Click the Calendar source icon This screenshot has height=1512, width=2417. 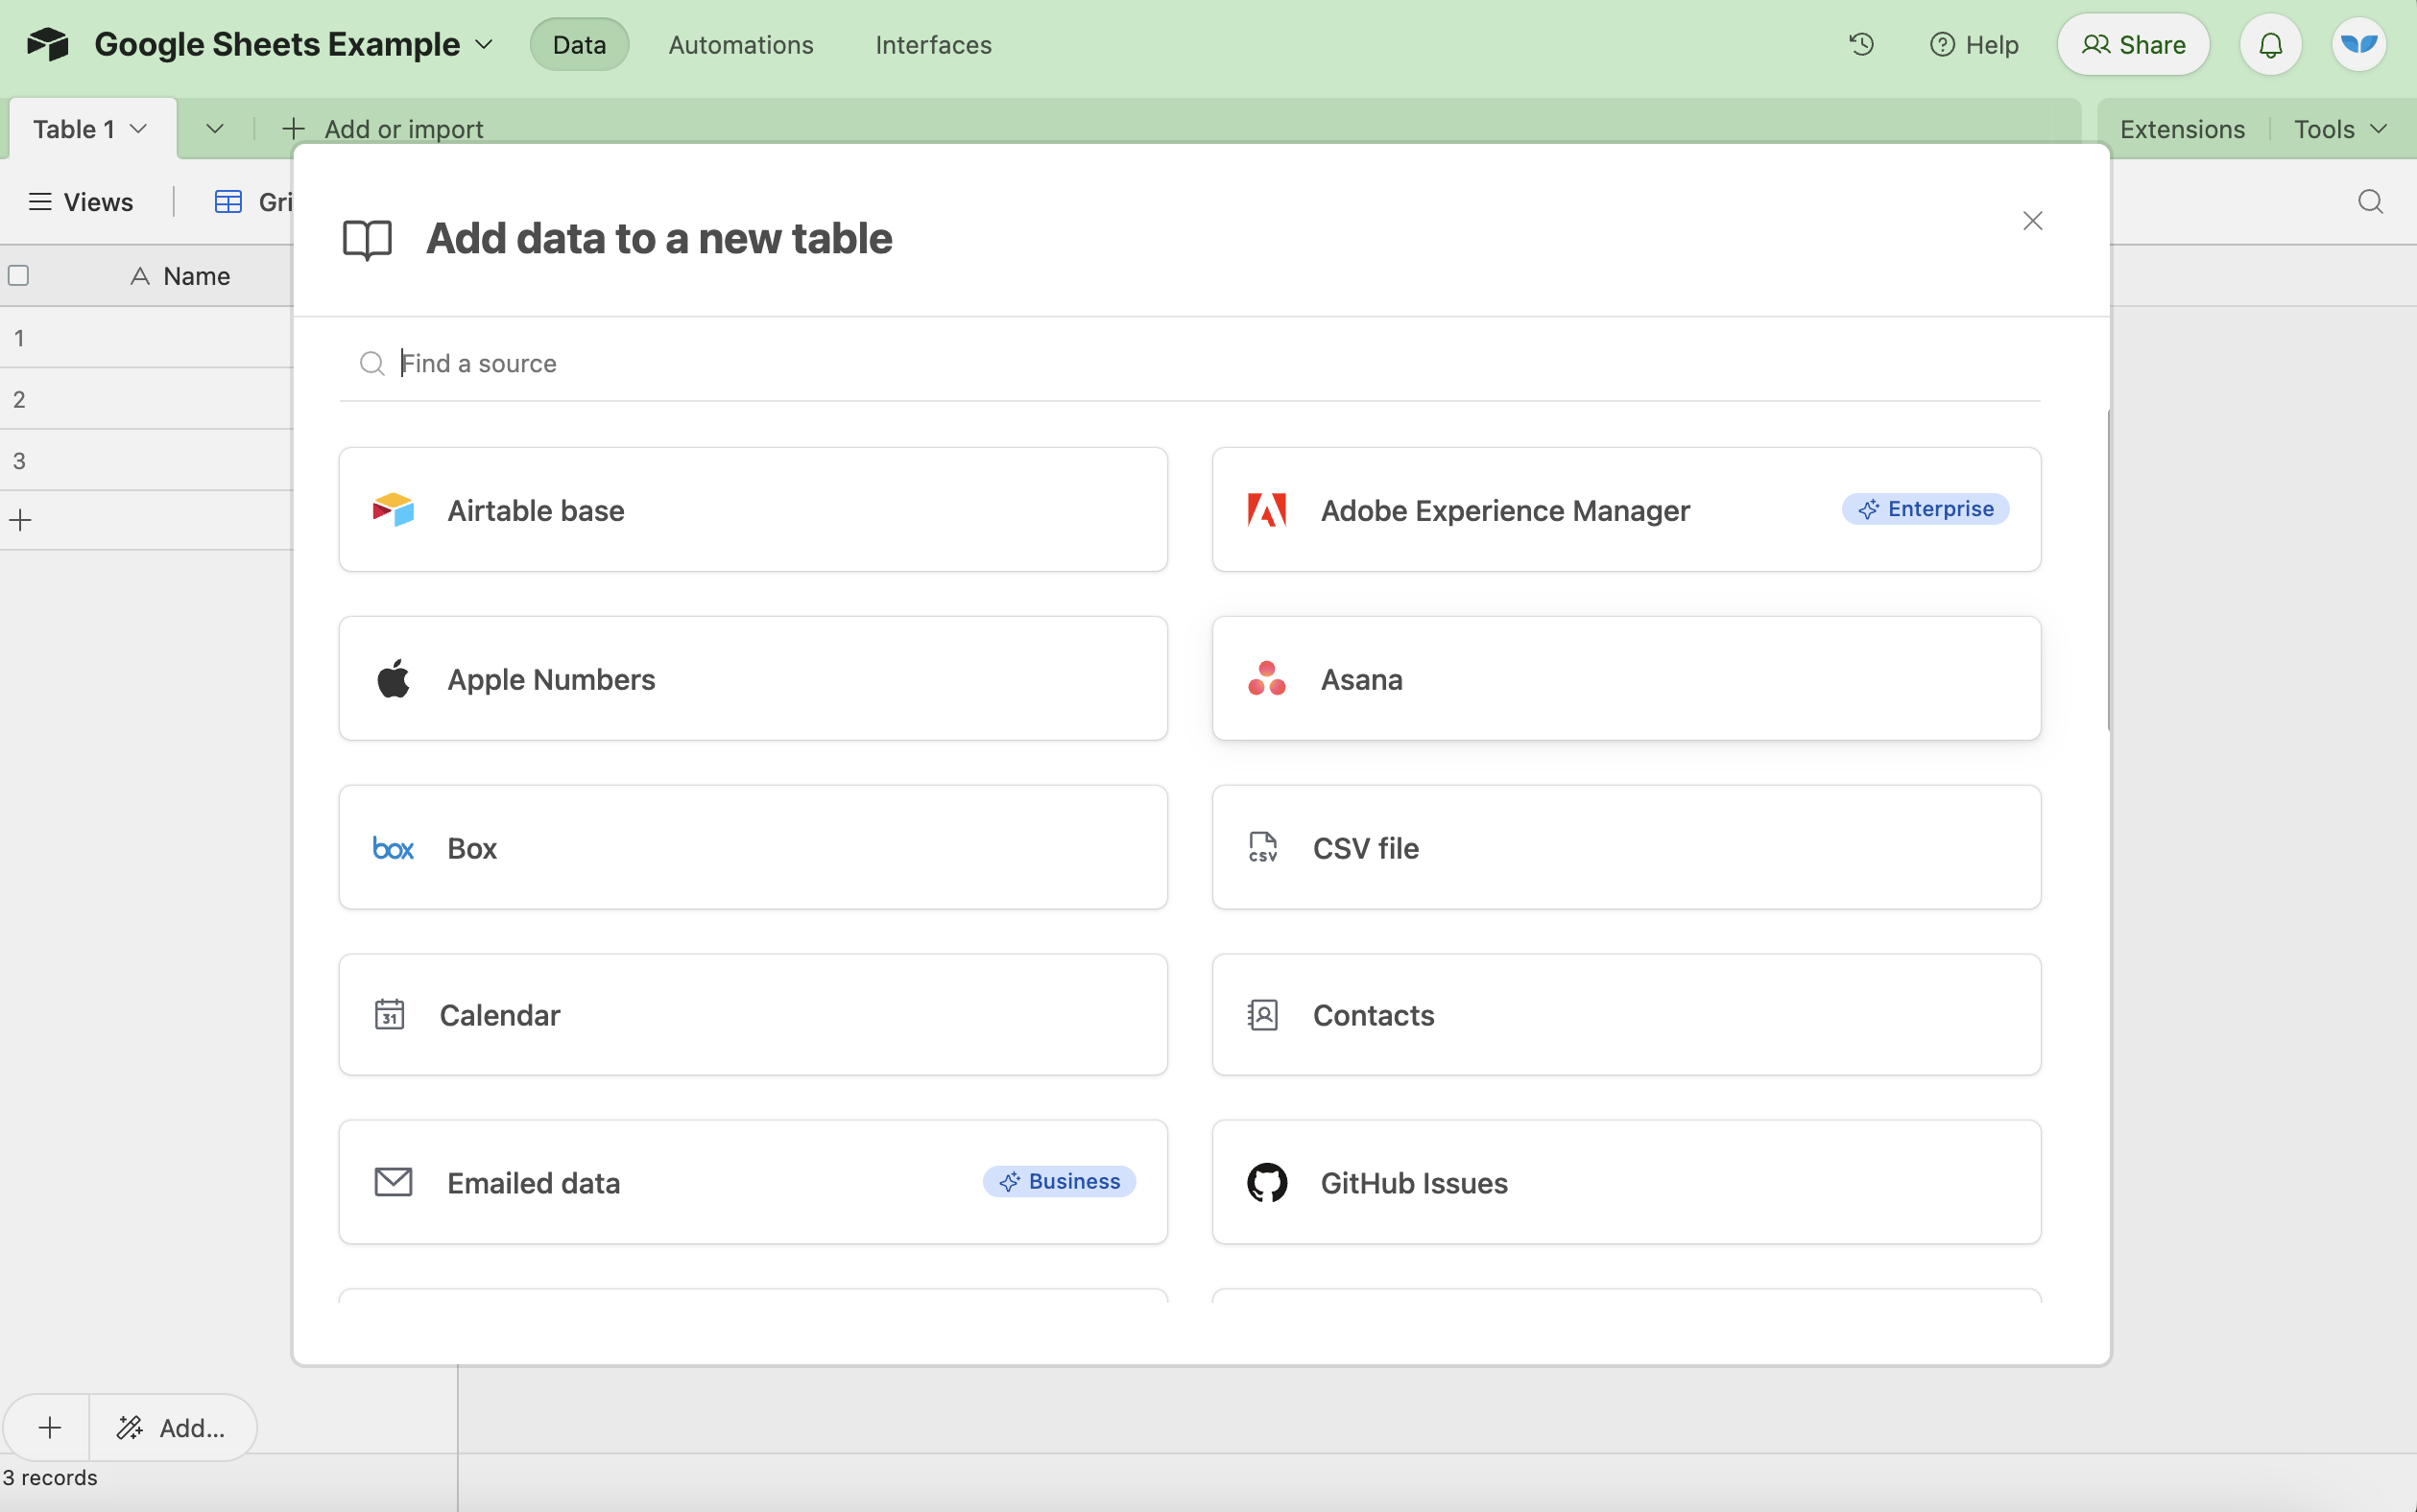click(x=389, y=1014)
